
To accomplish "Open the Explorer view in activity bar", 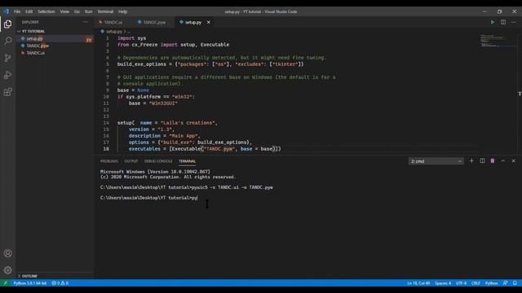I will [7, 24].
